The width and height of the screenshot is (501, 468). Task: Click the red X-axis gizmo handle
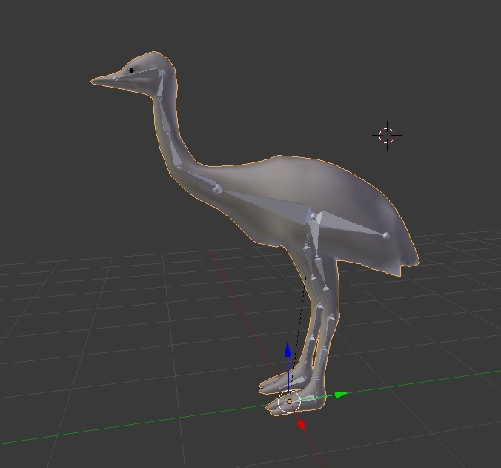tap(301, 424)
